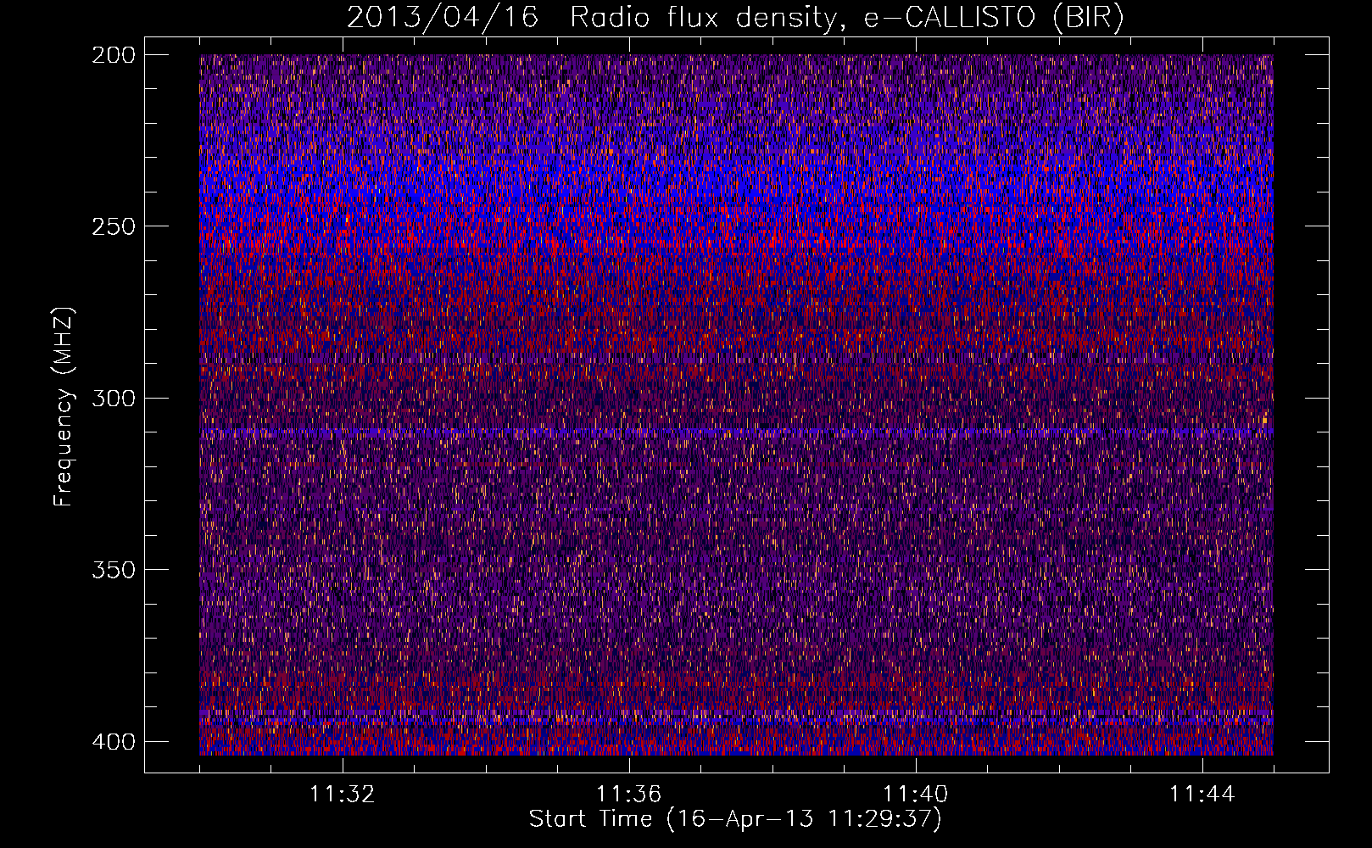
Task: Click the 11:40 time tick label
Action: (916, 795)
